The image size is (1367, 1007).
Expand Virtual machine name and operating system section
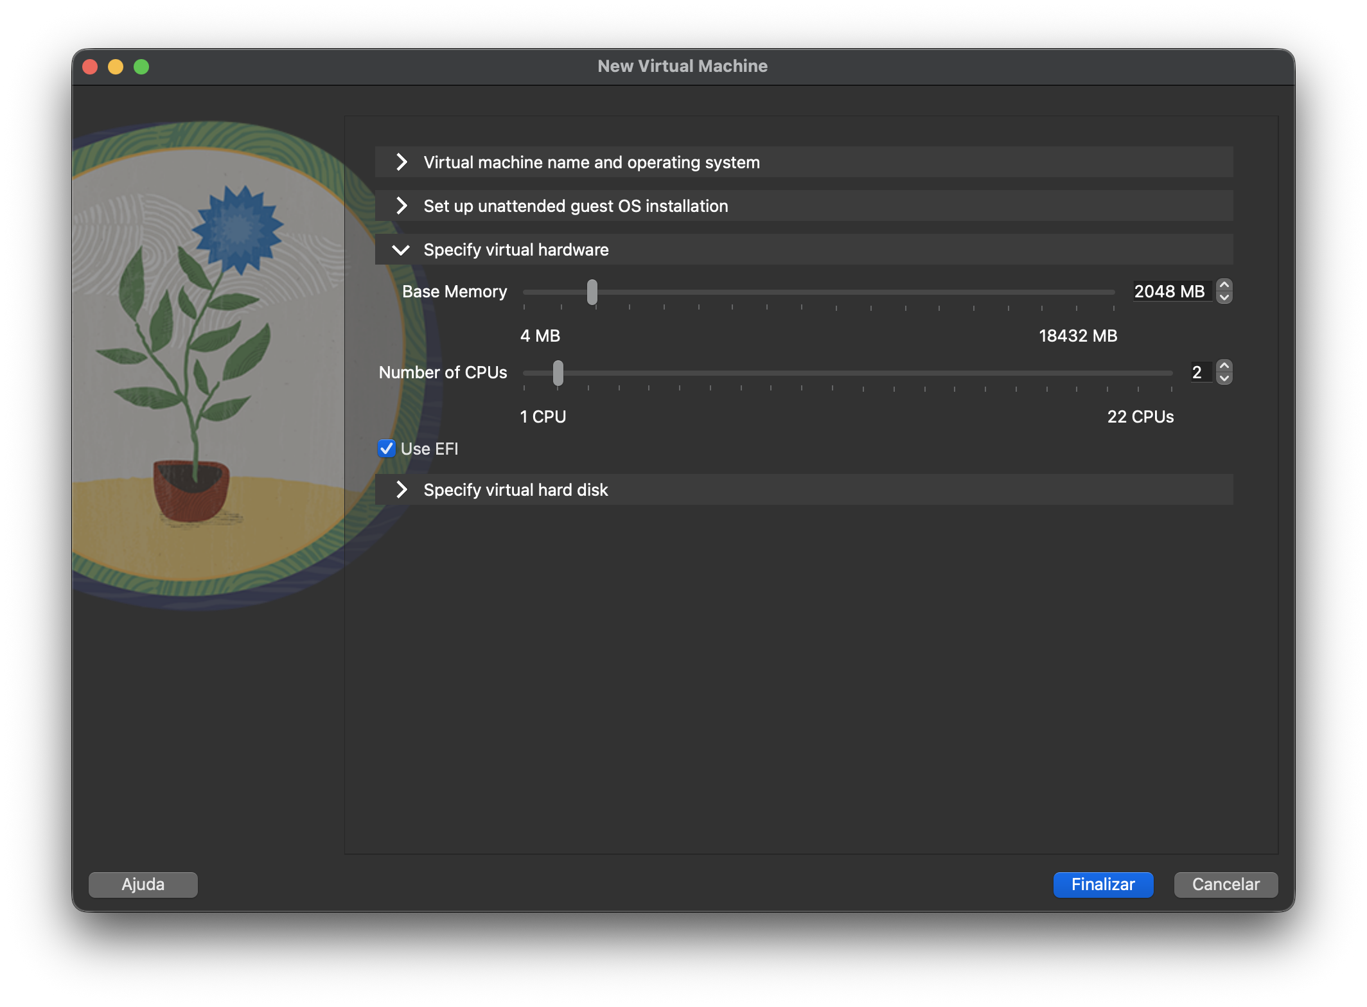(591, 162)
